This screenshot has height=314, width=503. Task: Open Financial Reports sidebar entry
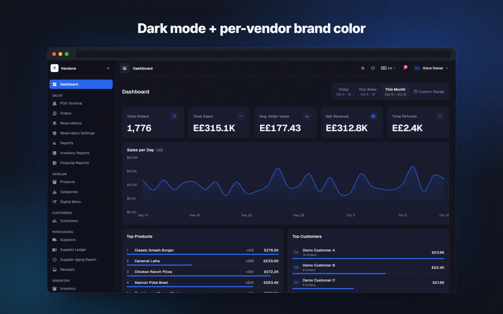coord(81,163)
